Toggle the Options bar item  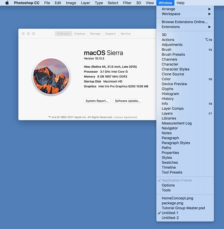(185, 185)
